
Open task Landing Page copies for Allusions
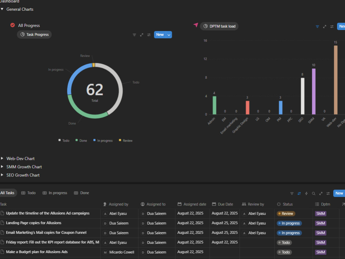point(34,223)
